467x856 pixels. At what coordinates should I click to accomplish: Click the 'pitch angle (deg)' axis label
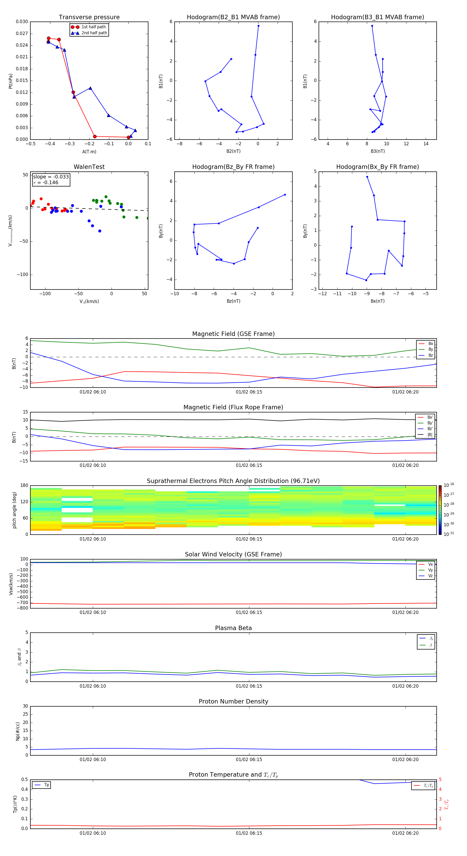tap(14, 510)
